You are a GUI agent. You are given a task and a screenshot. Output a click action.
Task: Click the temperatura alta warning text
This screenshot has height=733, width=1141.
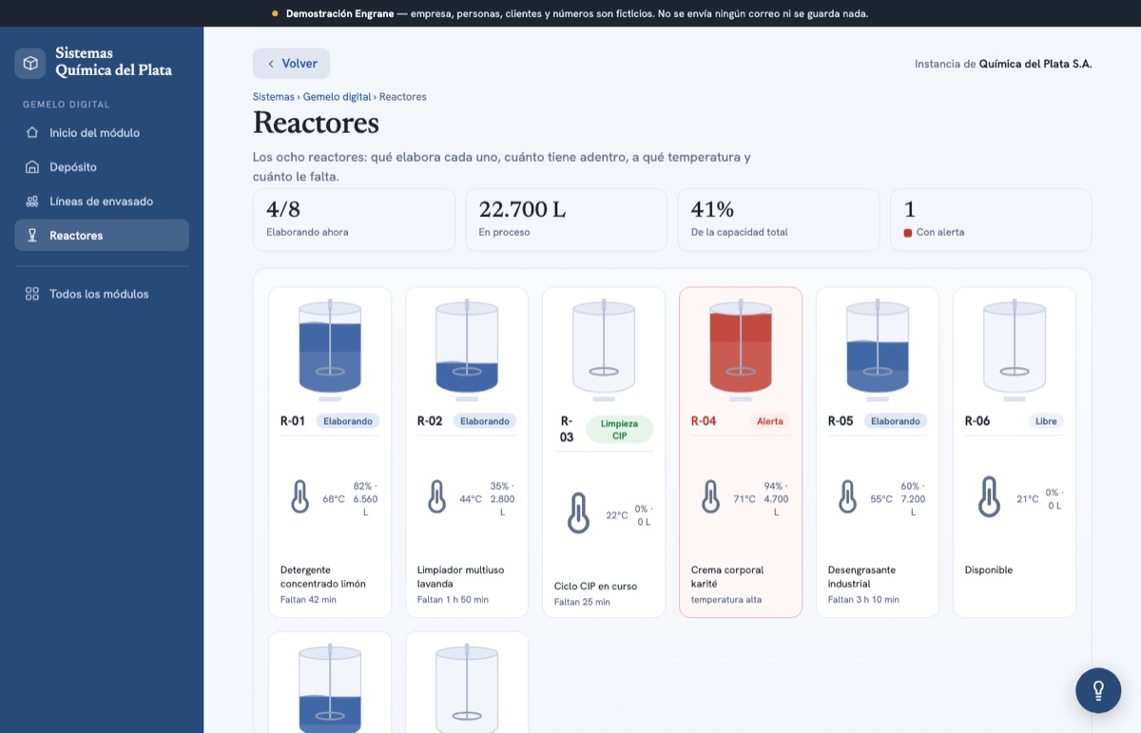point(726,600)
